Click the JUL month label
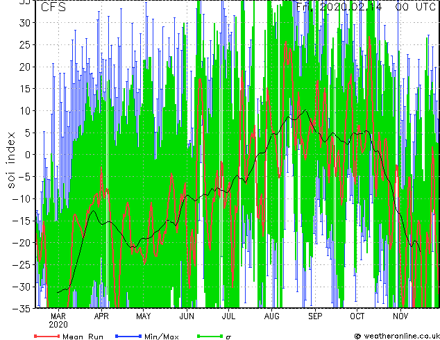Viewport: 440px width, 340px height. [x=228, y=316]
